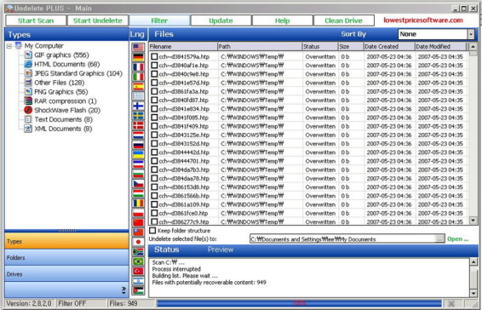Click the Start Scan button
Image resolution: width=482 pixels, height=310 pixels.
pyautogui.click(x=36, y=20)
